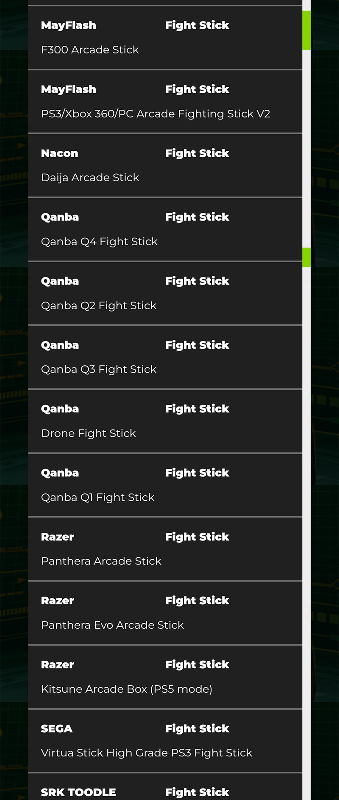This screenshot has width=339, height=800.
Task: Click Razer brand above Kitsune Arcade Box
Action: tap(58, 665)
